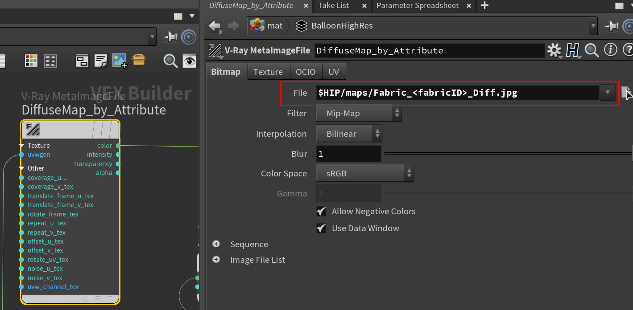The height and width of the screenshot is (310, 633).
Task: Click the add background image icon
Action: coord(120,61)
